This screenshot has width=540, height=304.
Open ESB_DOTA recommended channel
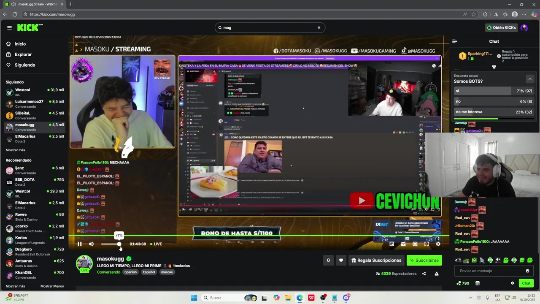pyautogui.click(x=35, y=182)
